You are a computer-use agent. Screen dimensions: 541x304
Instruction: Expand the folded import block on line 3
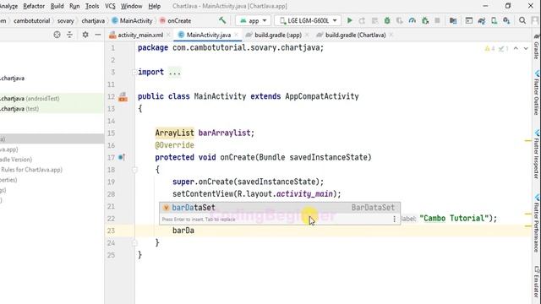(134, 73)
